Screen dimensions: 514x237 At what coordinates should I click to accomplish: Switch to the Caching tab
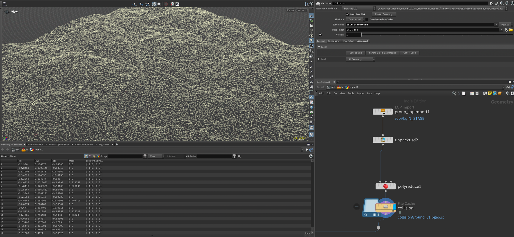[x=321, y=41]
